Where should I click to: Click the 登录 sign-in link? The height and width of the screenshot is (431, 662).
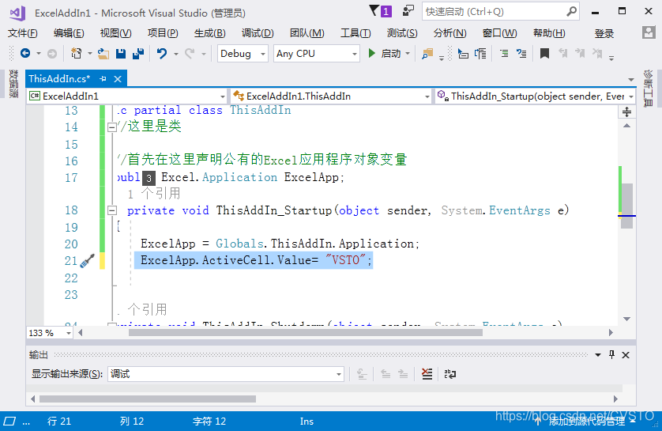click(604, 33)
